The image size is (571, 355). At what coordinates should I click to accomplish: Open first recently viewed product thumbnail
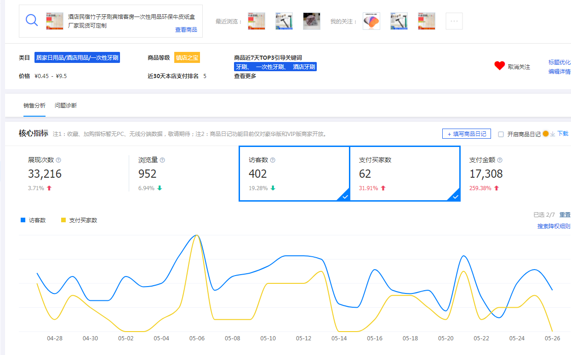tap(256, 21)
